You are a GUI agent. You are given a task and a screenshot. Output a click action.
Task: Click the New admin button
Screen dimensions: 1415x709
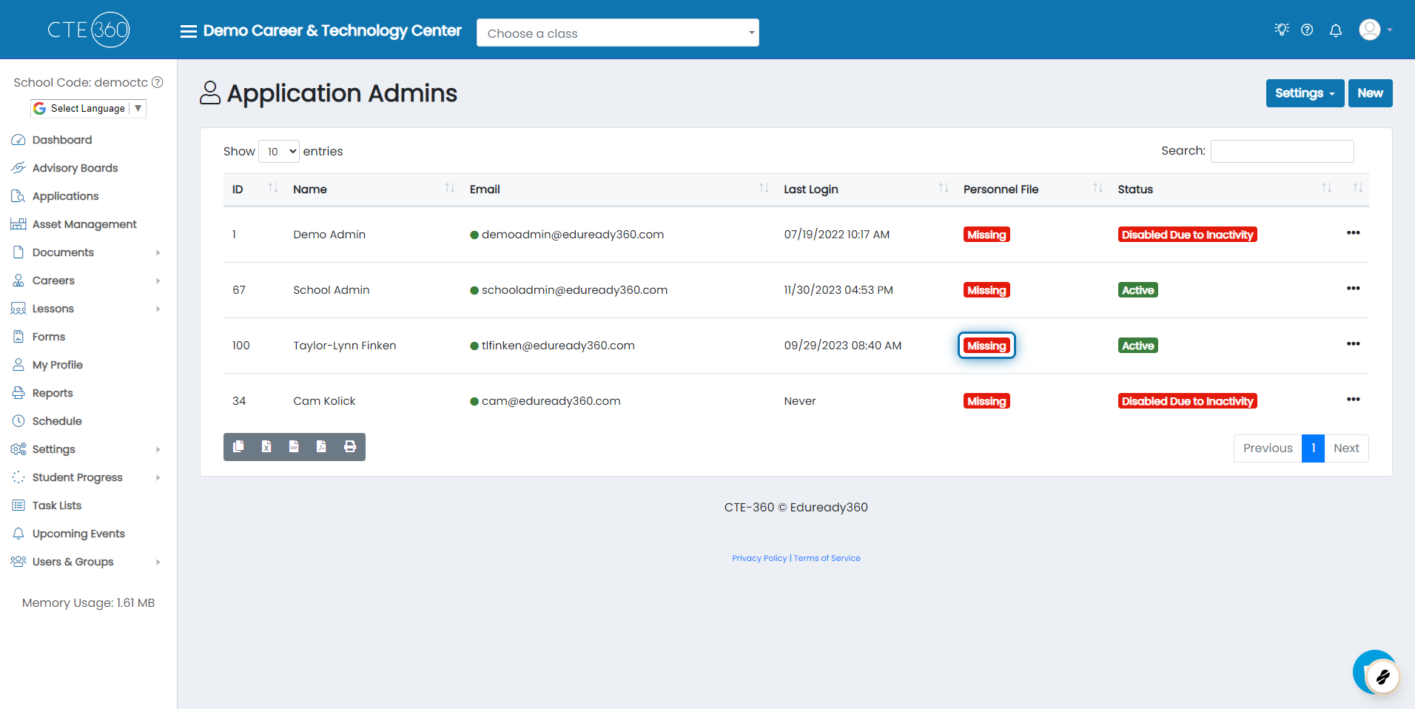pos(1370,93)
